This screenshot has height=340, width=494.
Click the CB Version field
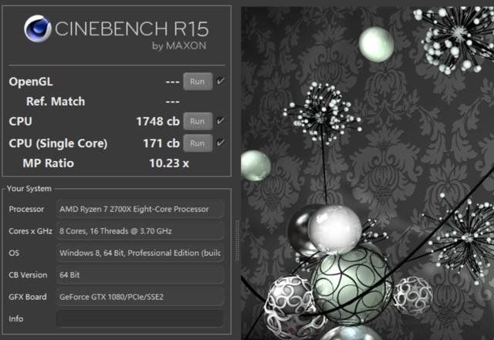click(140, 274)
